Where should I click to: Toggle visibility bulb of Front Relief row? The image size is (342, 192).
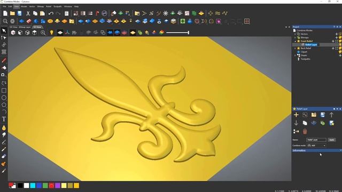point(340,41)
